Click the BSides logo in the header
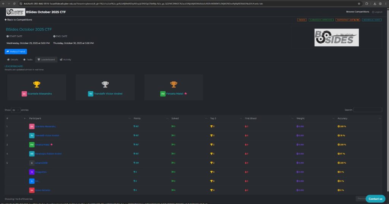 pyautogui.click(x=15, y=12)
